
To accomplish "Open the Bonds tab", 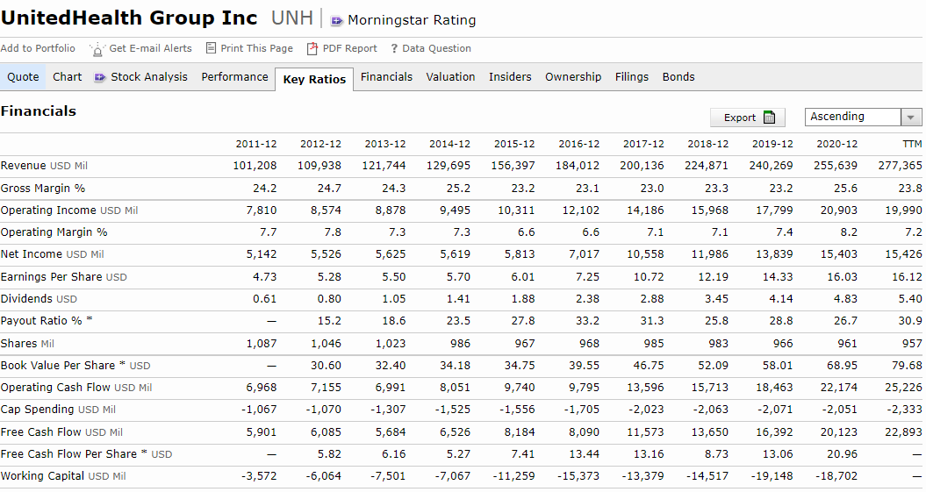I will (678, 76).
